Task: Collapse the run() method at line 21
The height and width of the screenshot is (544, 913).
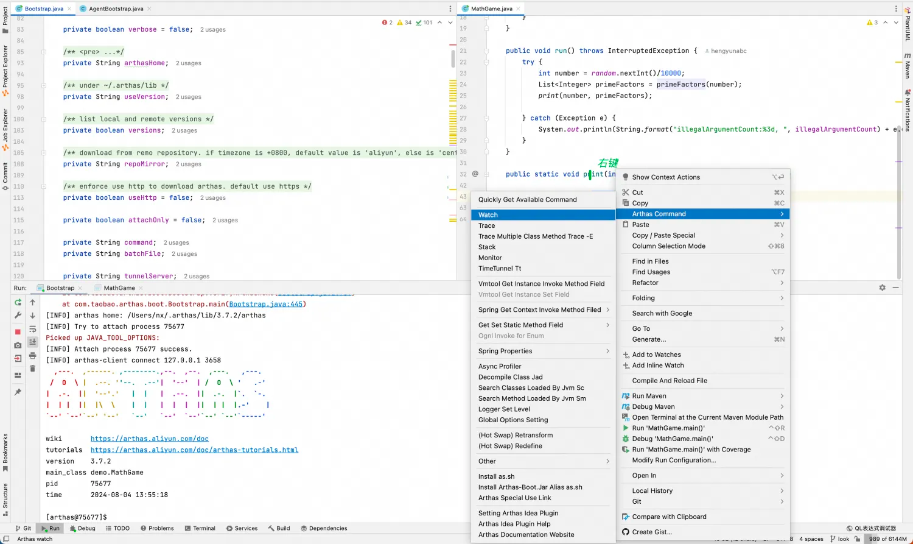Action: (486, 51)
